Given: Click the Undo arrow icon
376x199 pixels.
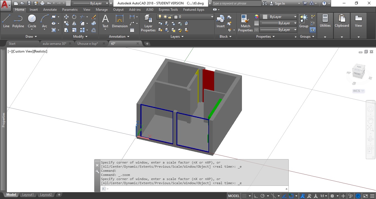Looking at the screenshot, I should point(49,3).
